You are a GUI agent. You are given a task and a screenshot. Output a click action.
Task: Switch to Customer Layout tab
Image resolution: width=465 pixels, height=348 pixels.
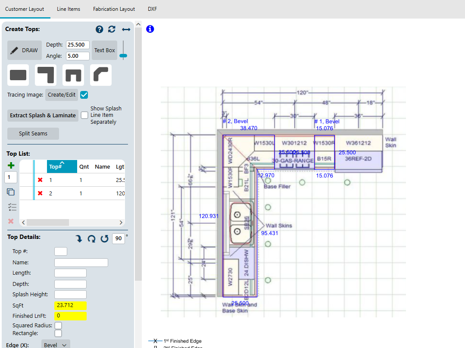click(x=25, y=9)
